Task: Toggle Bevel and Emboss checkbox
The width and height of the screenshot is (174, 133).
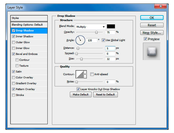Action: coord(14,54)
